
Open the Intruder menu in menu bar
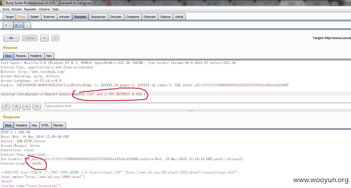pyautogui.click(x=17, y=9)
